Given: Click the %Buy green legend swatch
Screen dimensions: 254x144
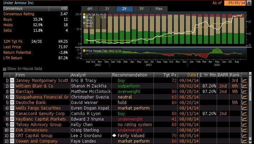Looking at the screenshot, I should click(84, 20).
